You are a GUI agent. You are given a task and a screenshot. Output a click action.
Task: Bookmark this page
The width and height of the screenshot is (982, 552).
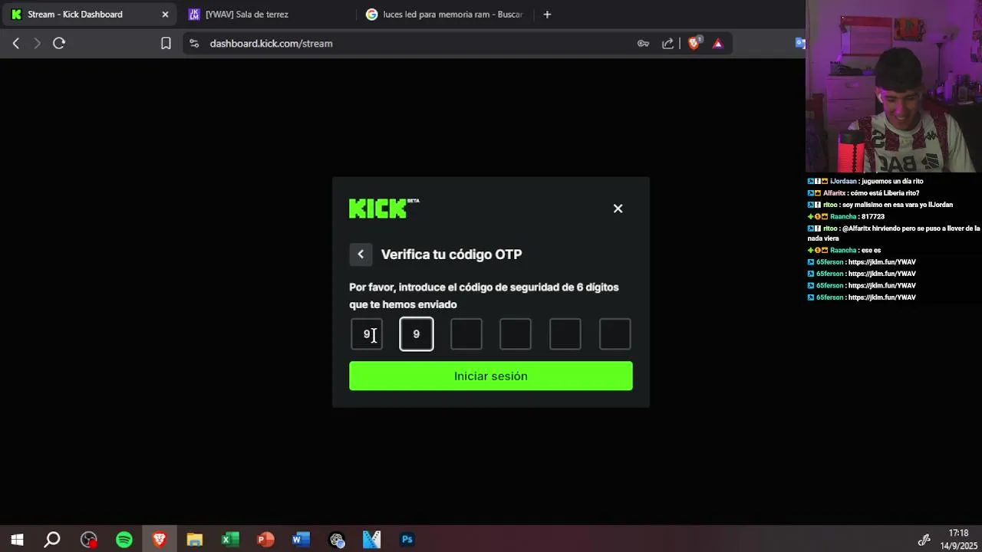coord(166,44)
